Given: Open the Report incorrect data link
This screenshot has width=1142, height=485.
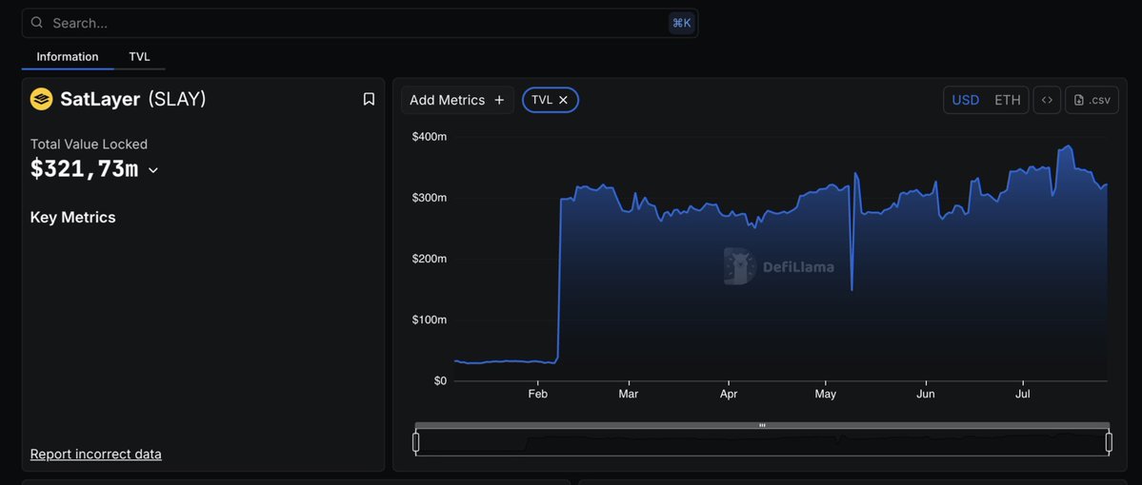Looking at the screenshot, I should point(96,455).
